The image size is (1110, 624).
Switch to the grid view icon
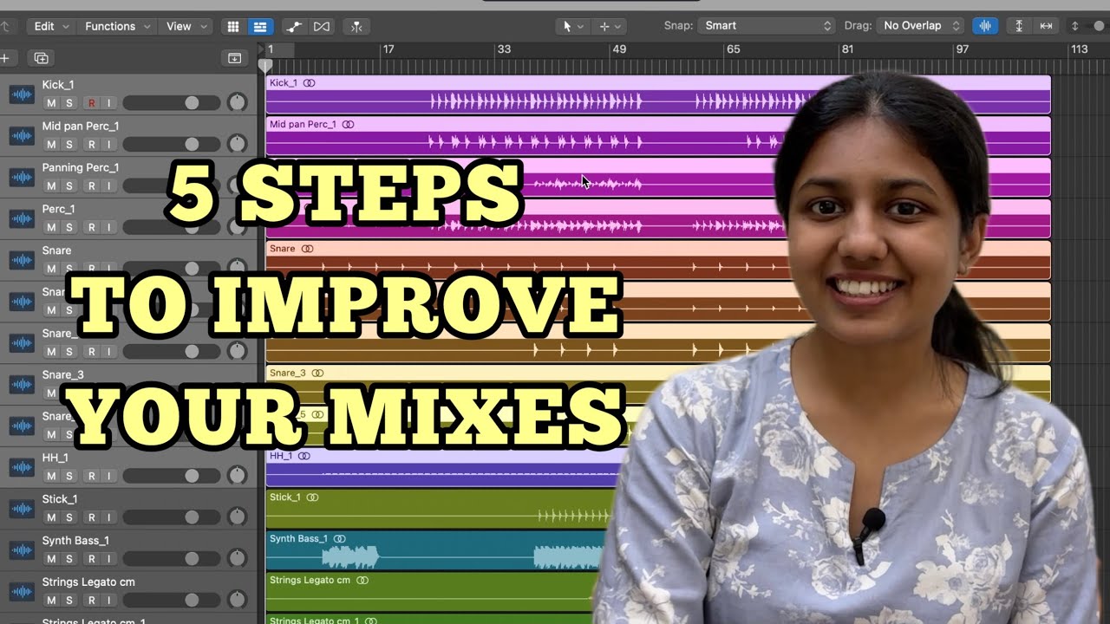(232, 26)
